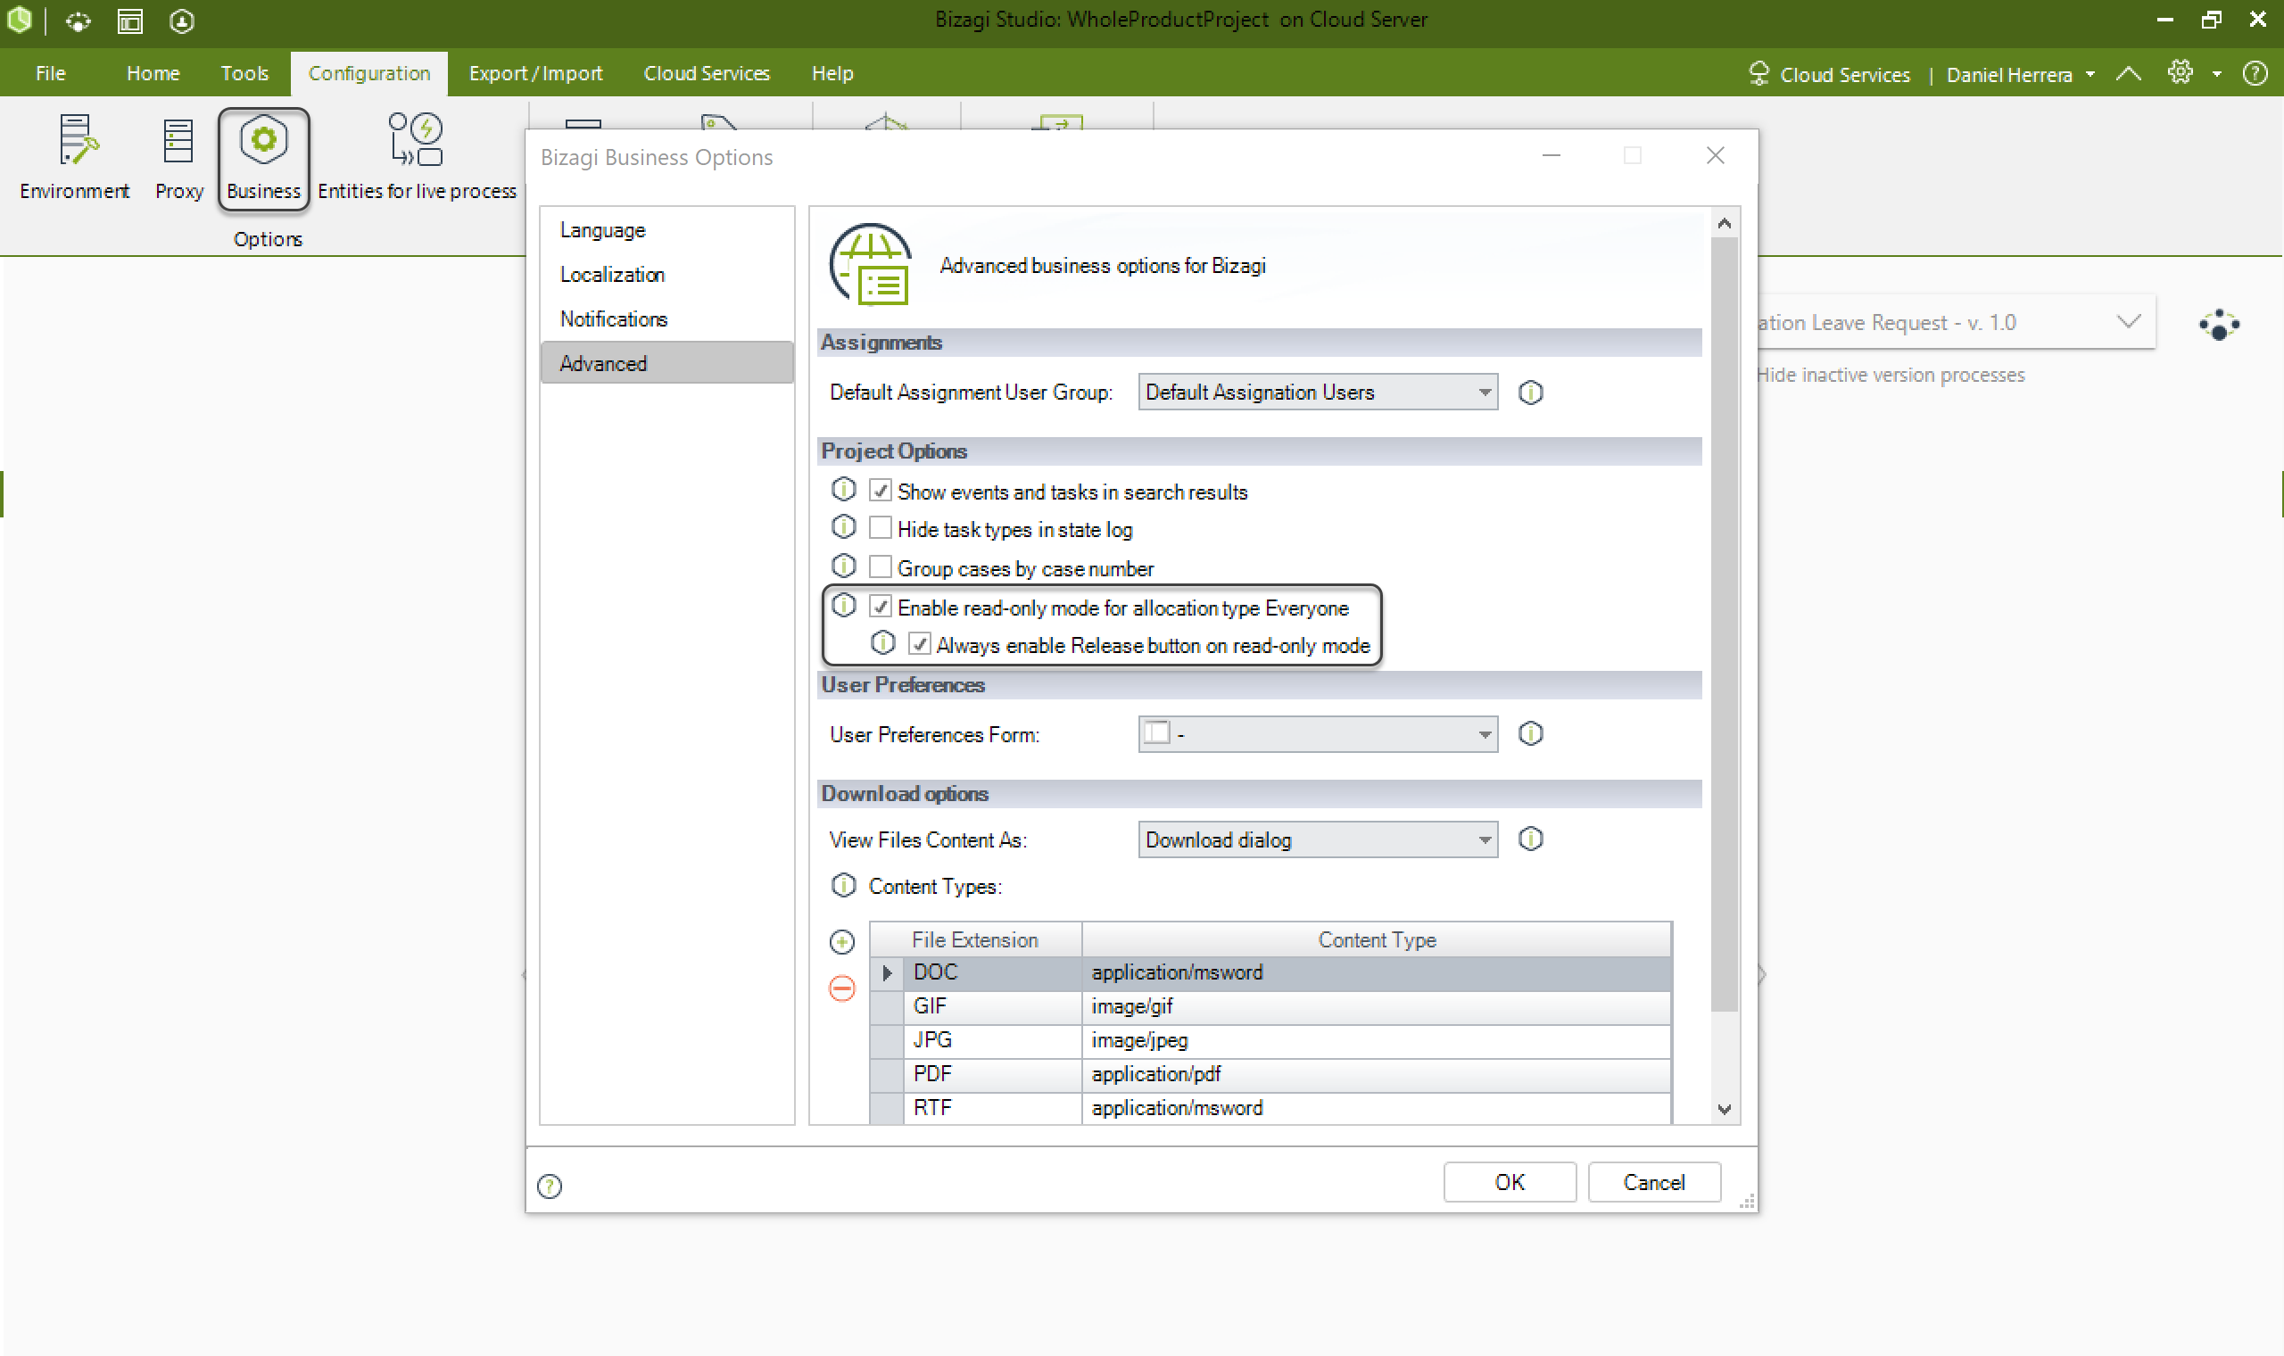The width and height of the screenshot is (2284, 1356).
Task: Click the Cloud Services cloud icon at top right
Action: point(1759,73)
